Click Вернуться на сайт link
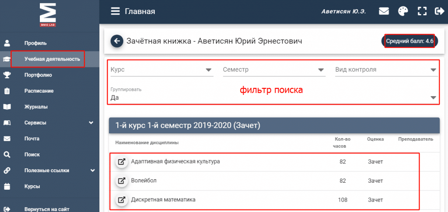The width and height of the screenshot is (448, 212). pos(47,209)
